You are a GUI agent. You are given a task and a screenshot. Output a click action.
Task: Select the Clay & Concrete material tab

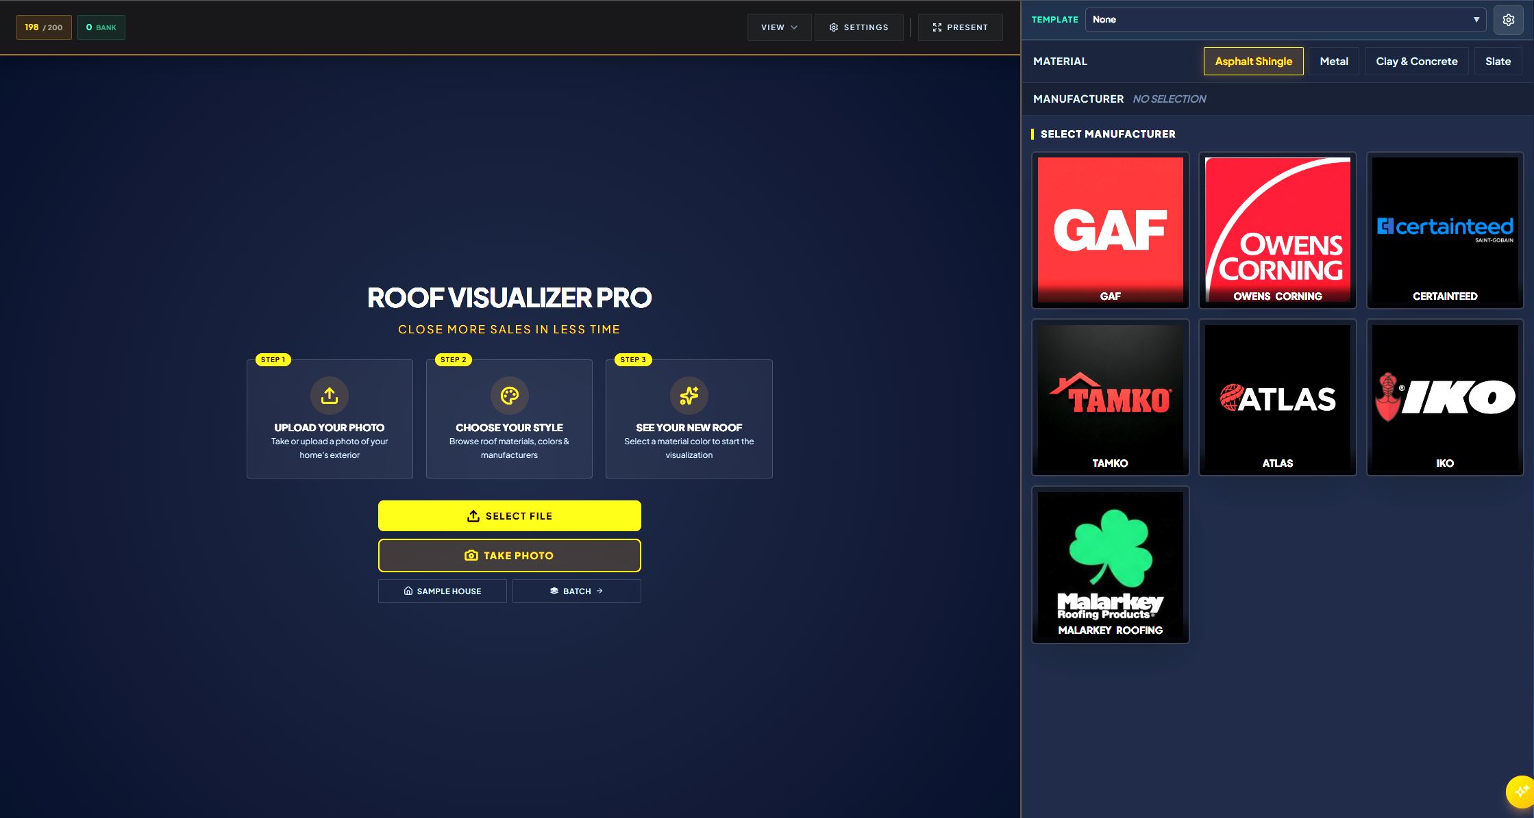coord(1417,62)
